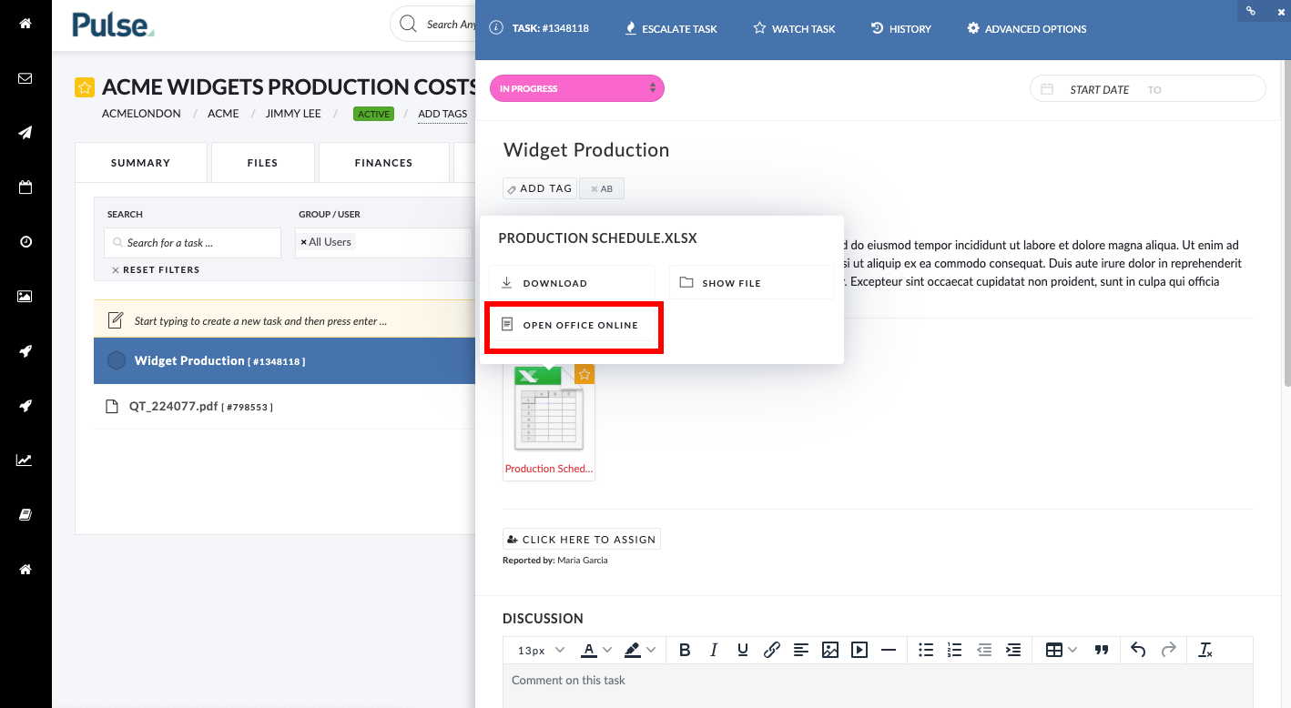Remove the AB tag
The height and width of the screenshot is (708, 1291).
(x=595, y=189)
